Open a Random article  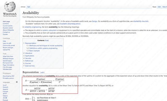click(8, 28)
